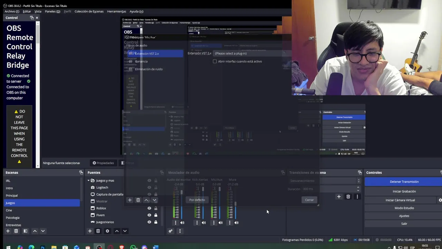This screenshot has width=442, height=249.
Task: Toggle lock on JuegosVarios source
Action: point(156,222)
